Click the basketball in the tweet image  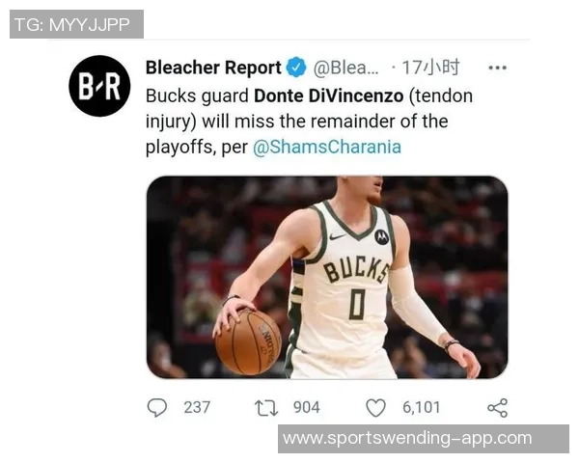(248, 341)
